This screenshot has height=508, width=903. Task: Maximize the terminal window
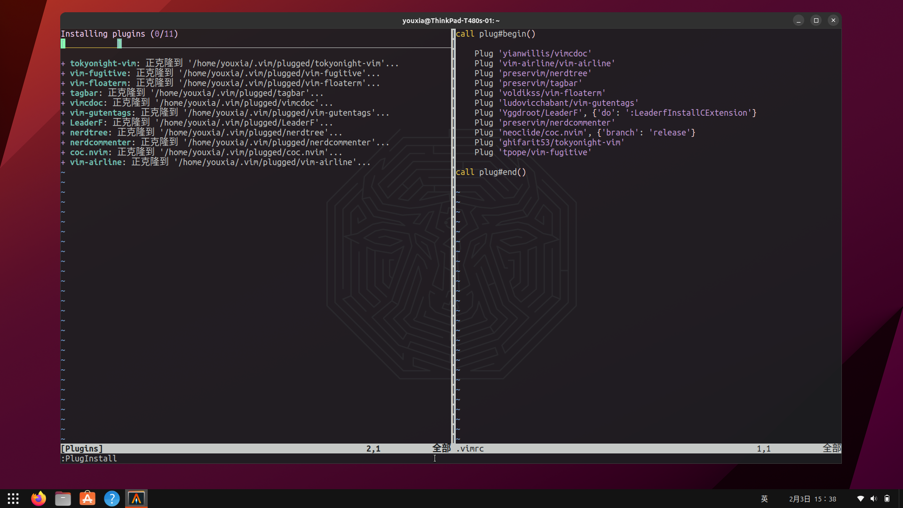tap(816, 20)
